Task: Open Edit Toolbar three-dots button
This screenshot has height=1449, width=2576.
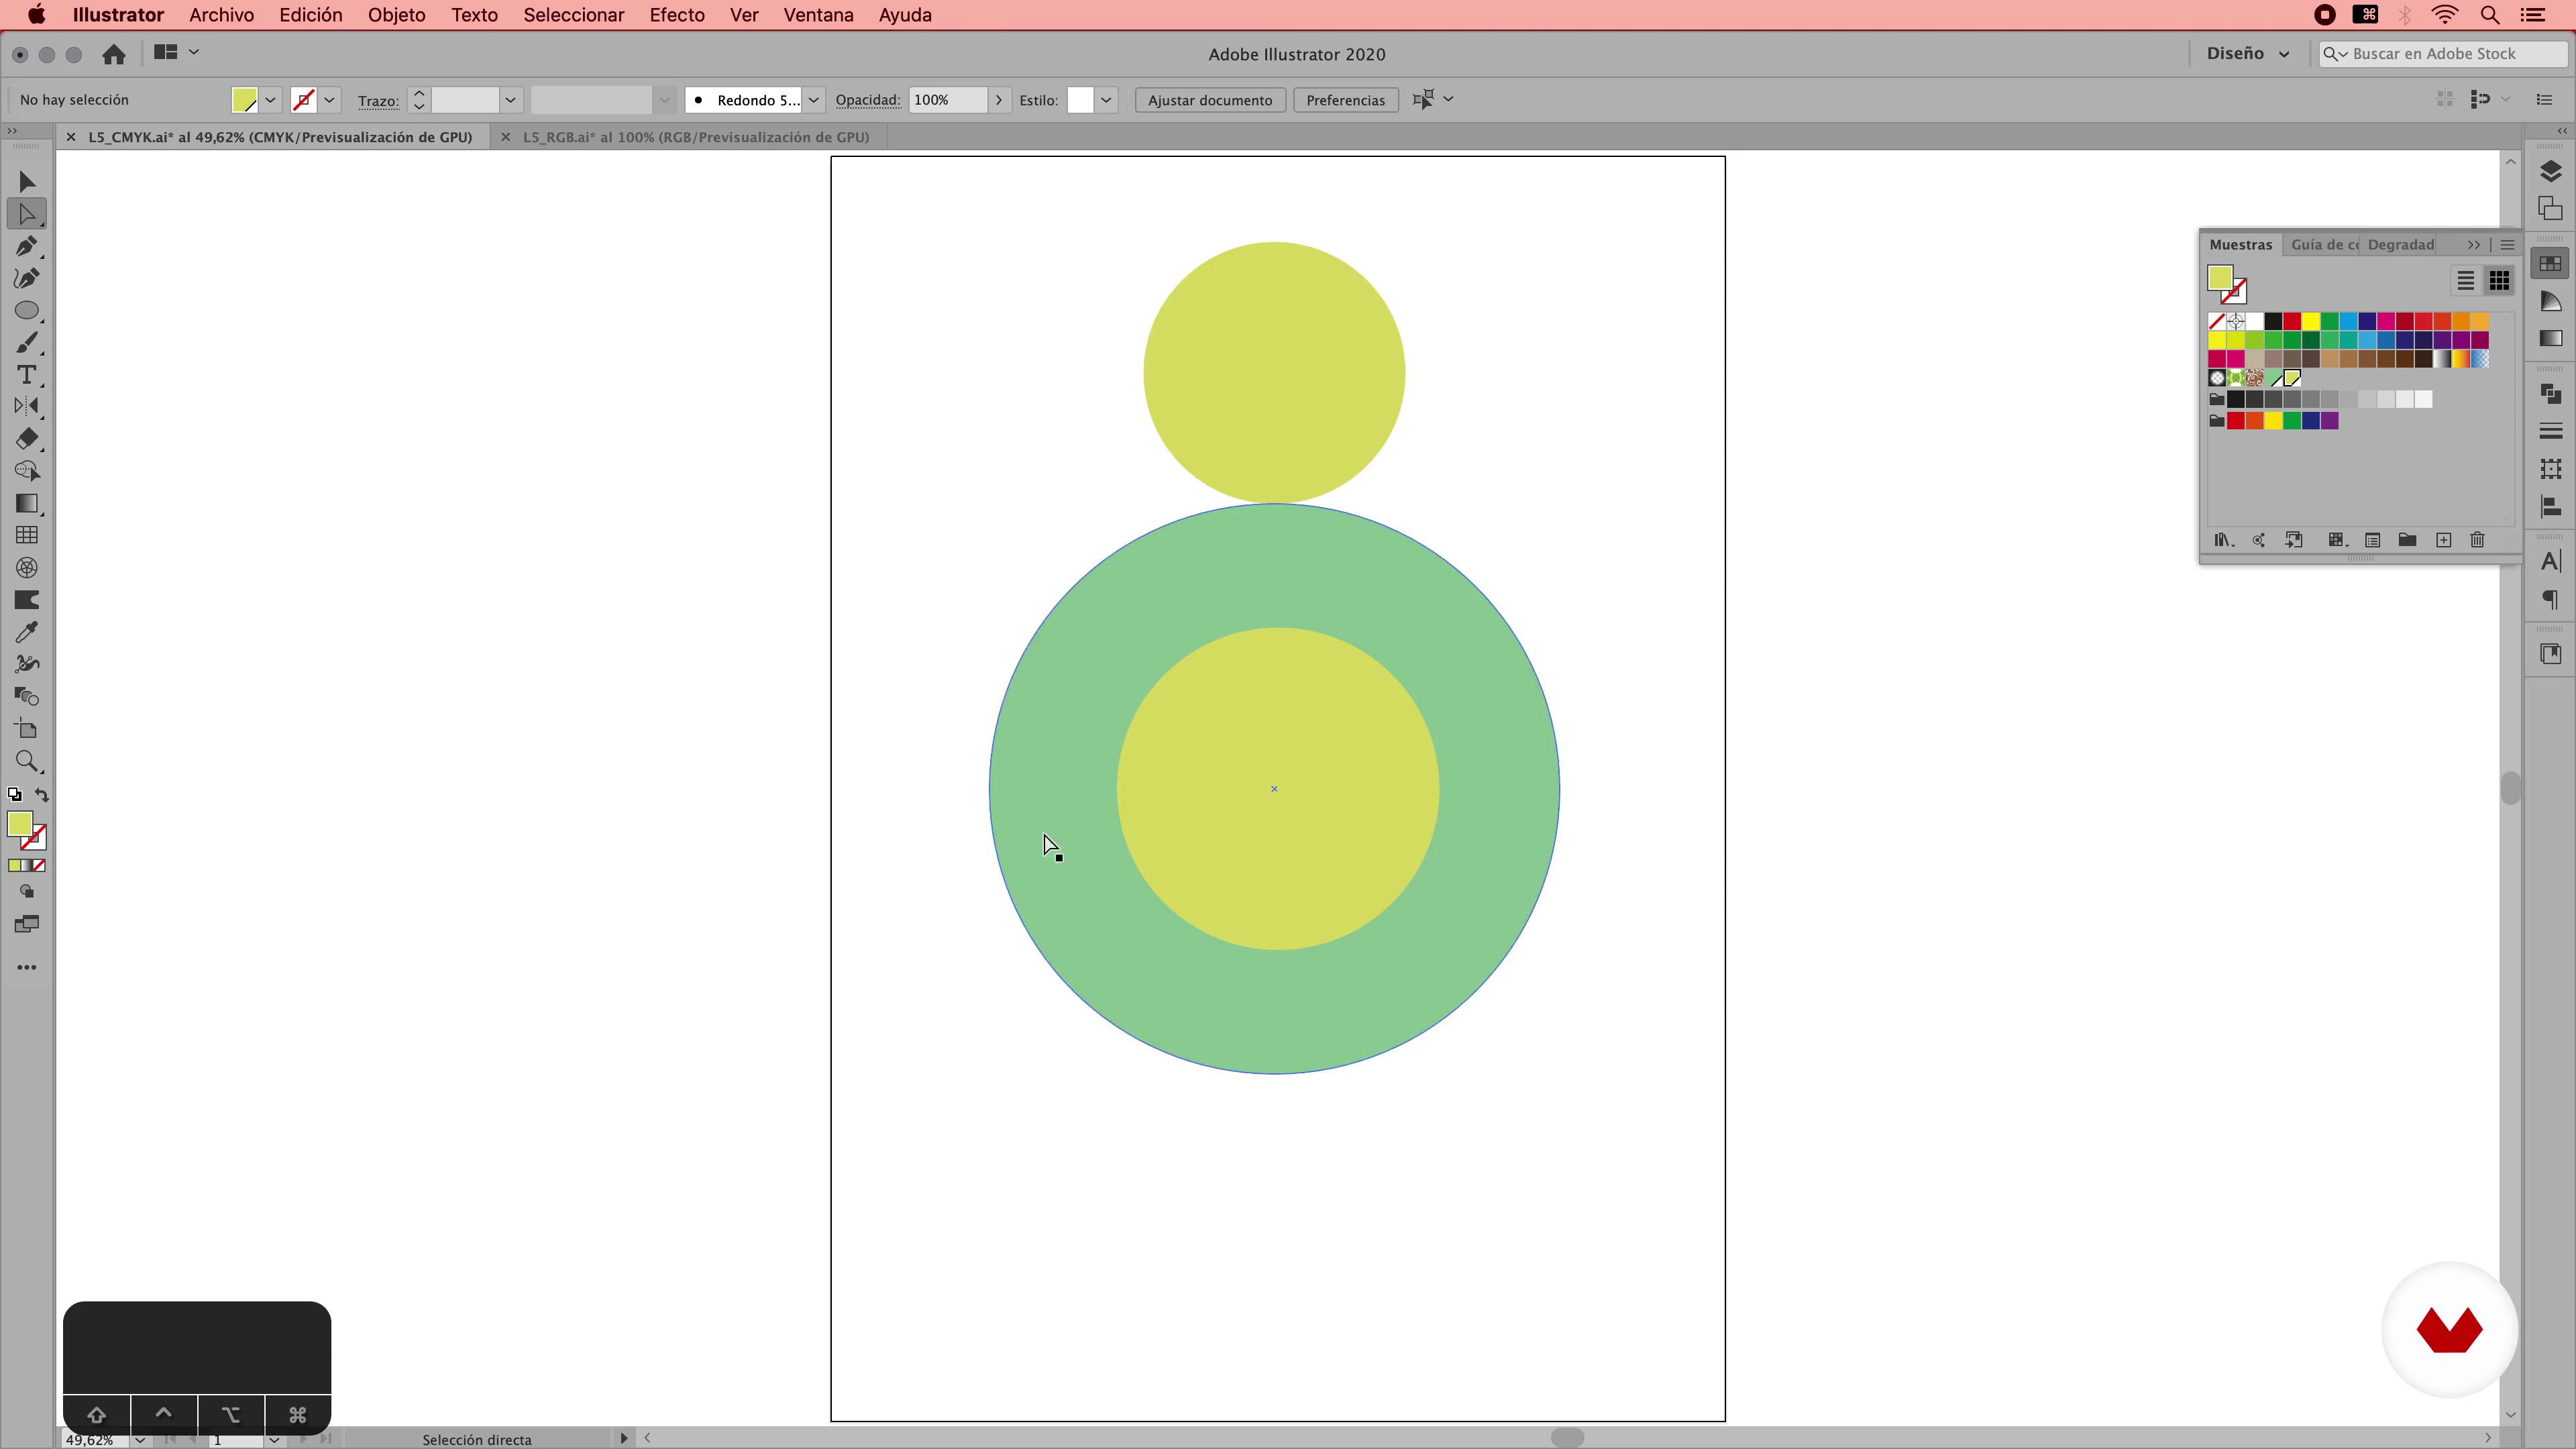Action: click(27, 967)
